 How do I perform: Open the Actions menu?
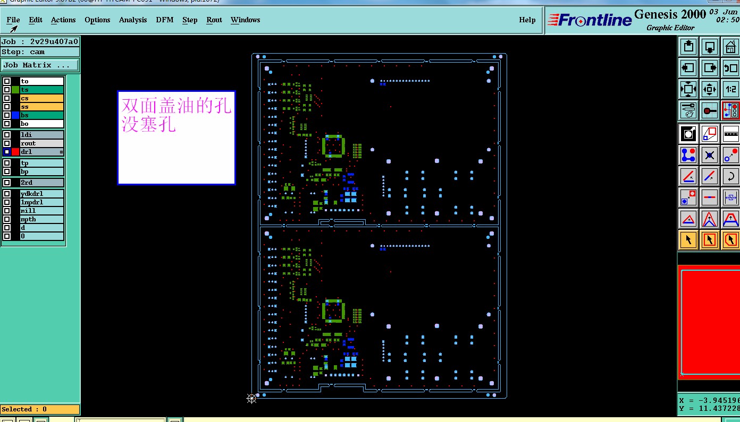(63, 20)
